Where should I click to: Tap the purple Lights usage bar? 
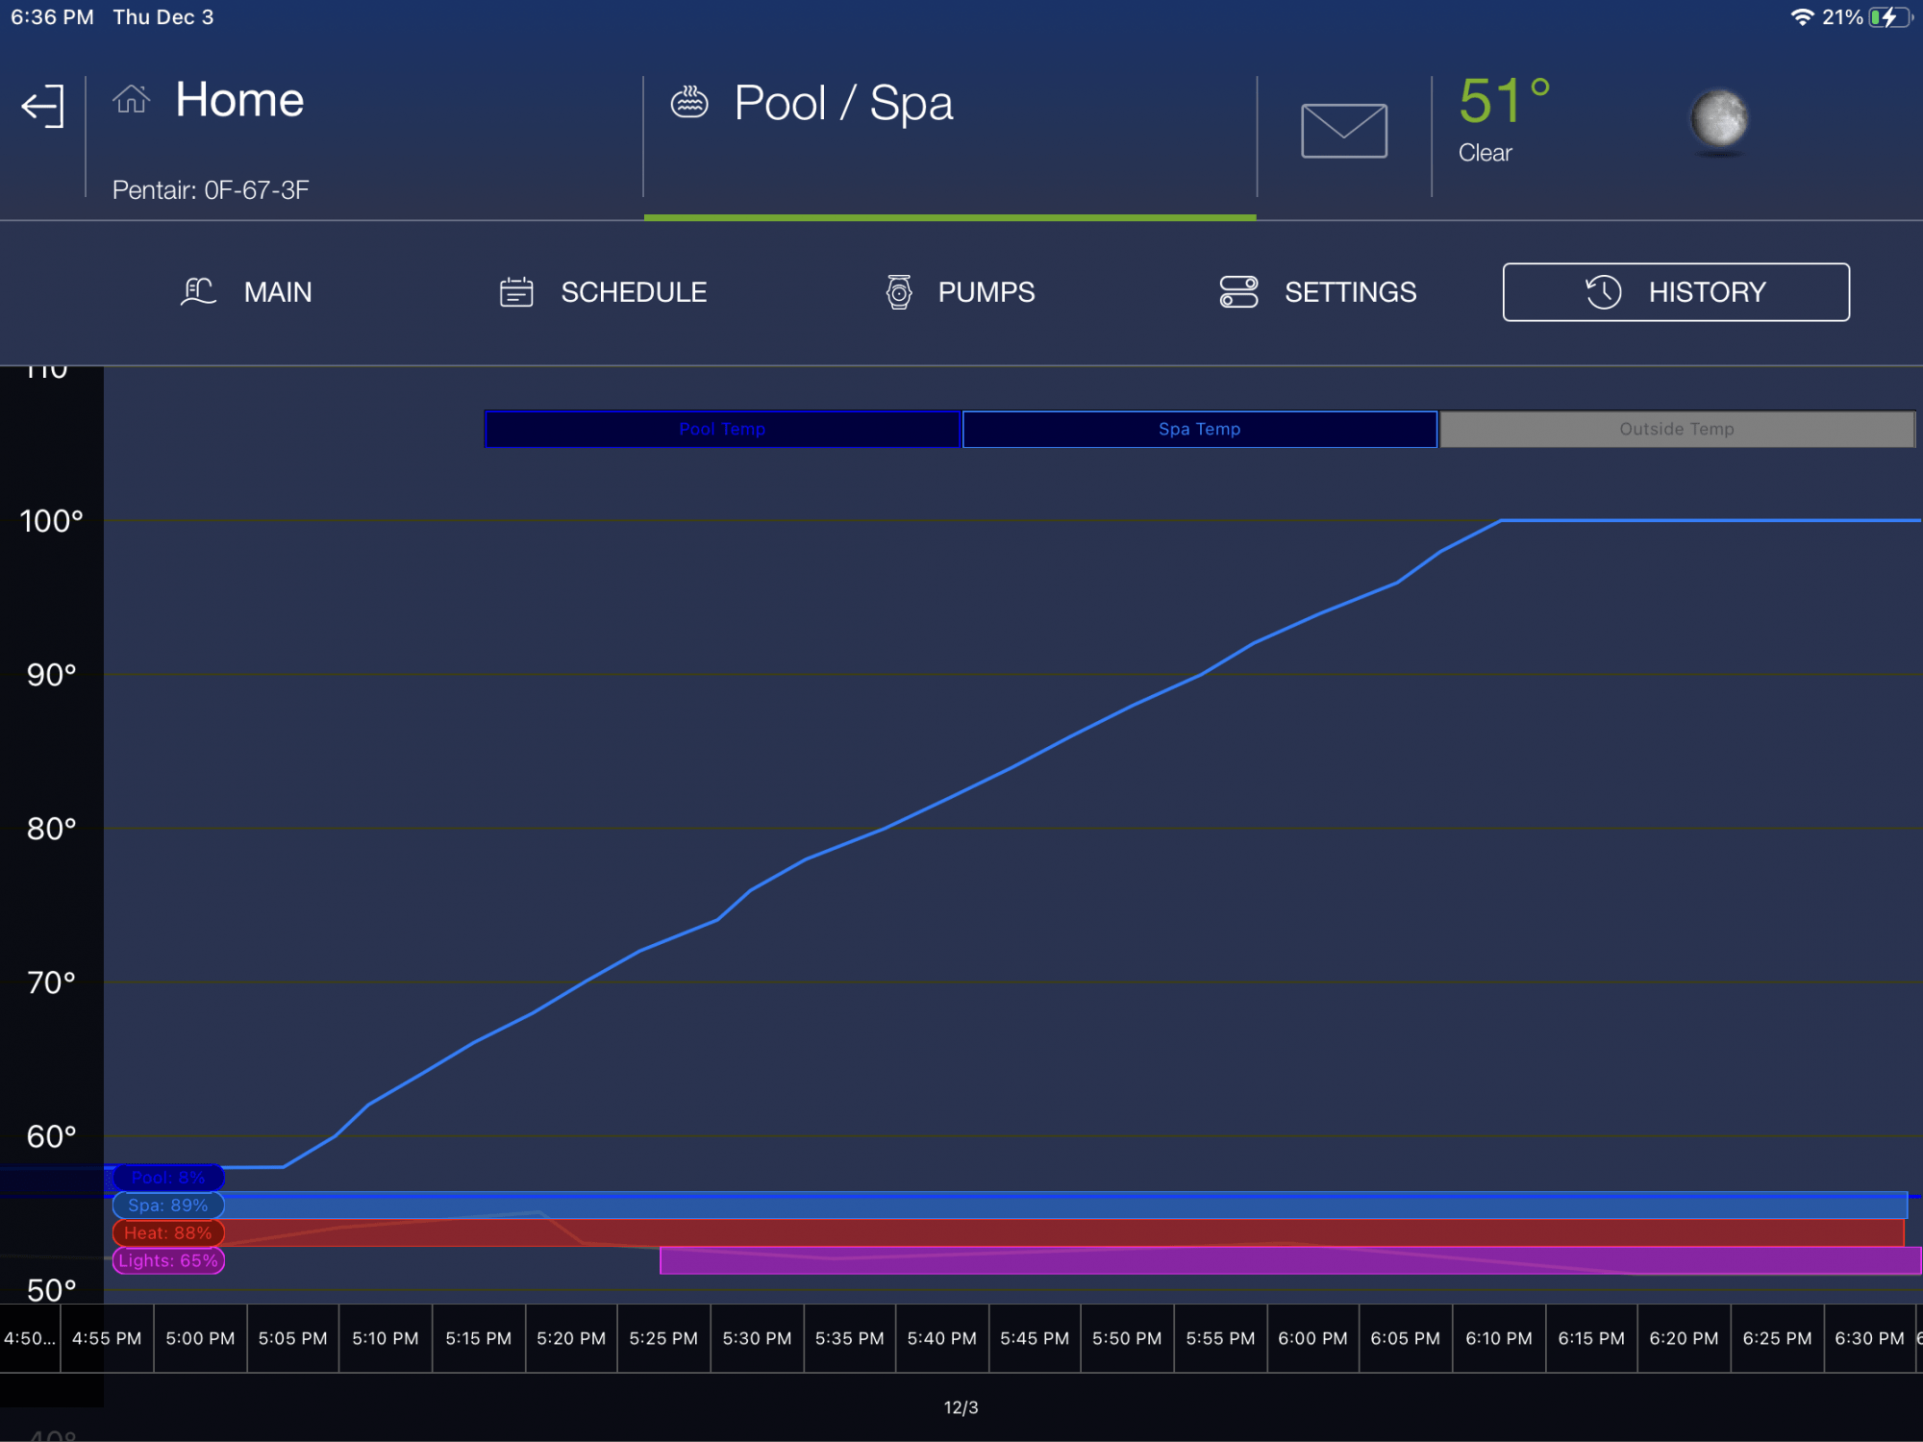pyautogui.click(x=1290, y=1261)
